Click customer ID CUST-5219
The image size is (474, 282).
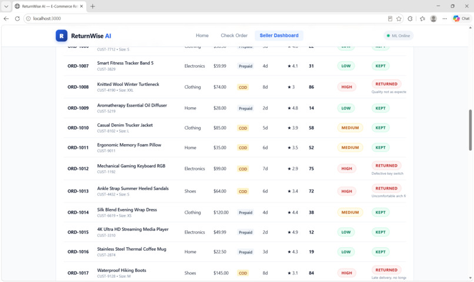tap(106, 111)
